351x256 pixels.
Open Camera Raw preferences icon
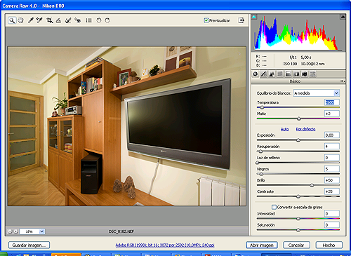click(88, 20)
